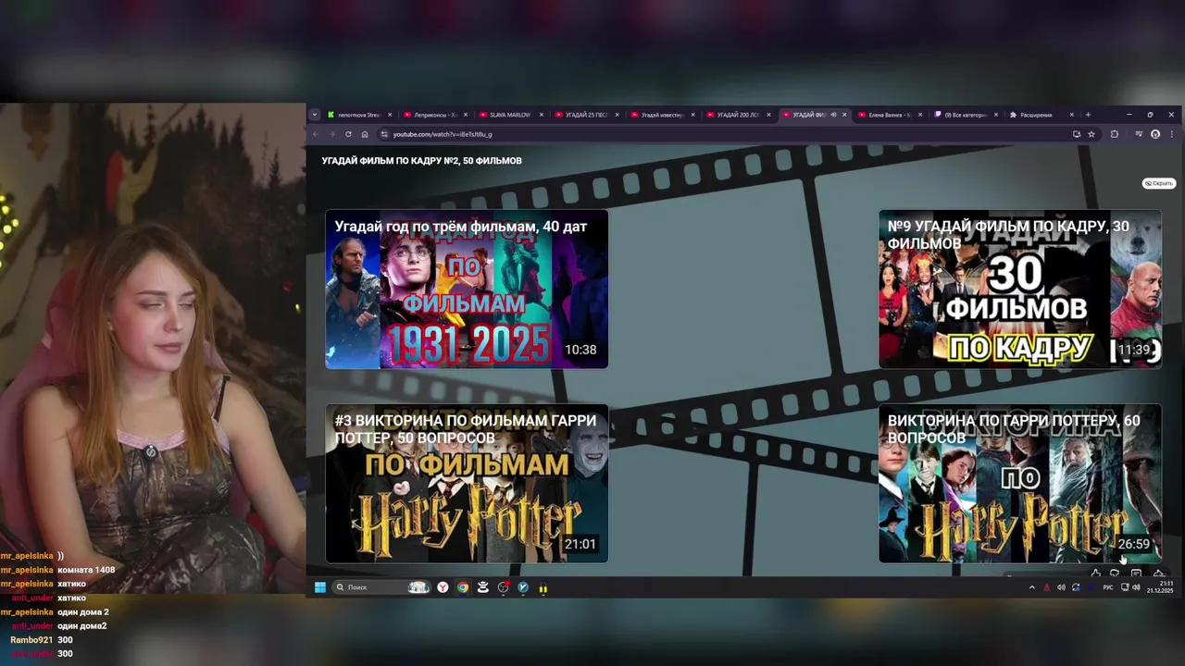Open the blue checkmark taskbar app
This screenshot has height=666, width=1185.
523,587
